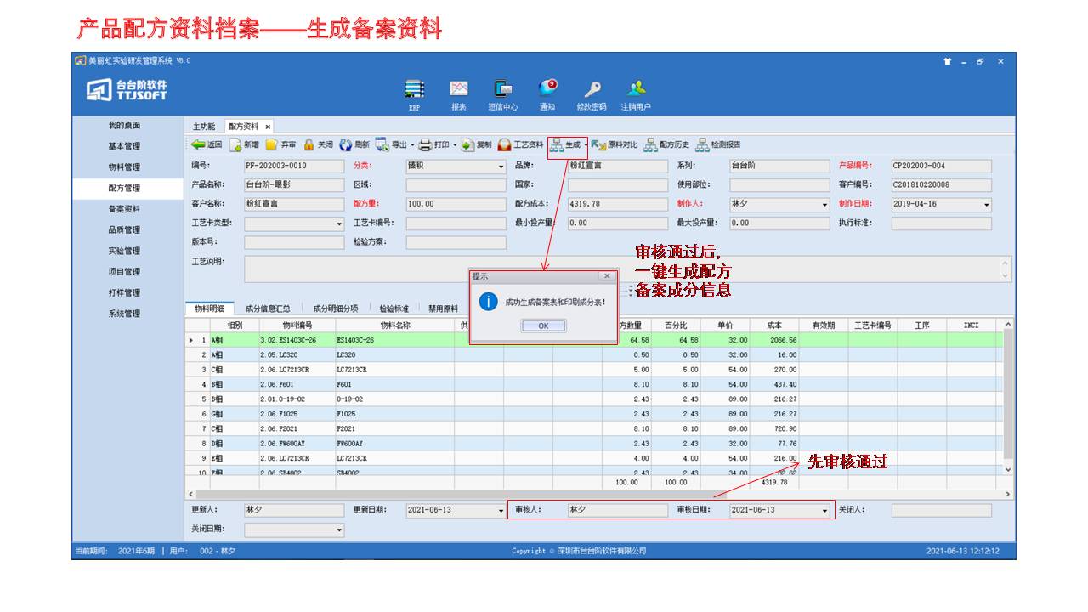This screenshot has width=1088, height=612.
Task: Click the shirt skin icon in title bar
Action: pos(948,61)
